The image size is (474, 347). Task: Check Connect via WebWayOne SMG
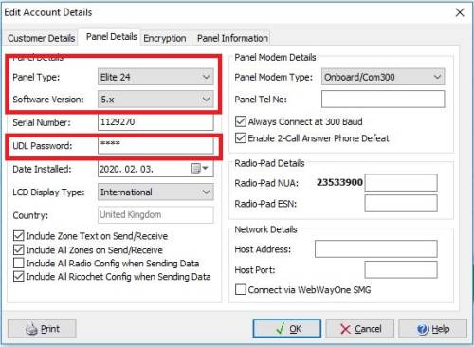pyautogui.click(x=241, y=289)
